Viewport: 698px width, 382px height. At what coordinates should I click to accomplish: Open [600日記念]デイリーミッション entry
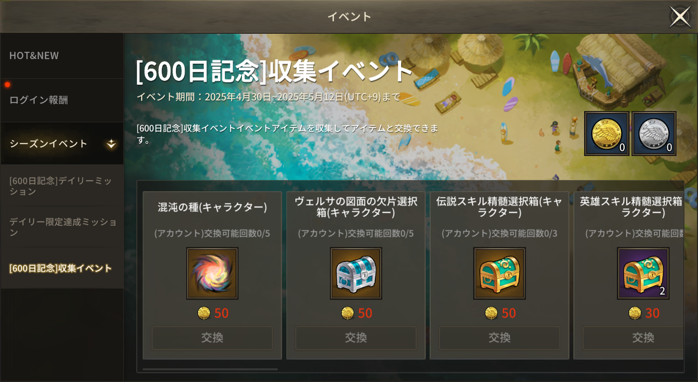tap(62, 186)
